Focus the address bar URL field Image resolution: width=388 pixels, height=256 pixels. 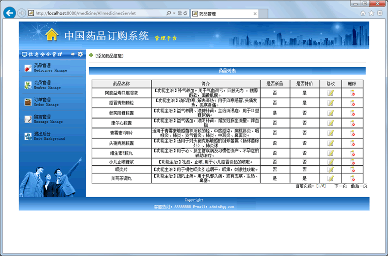click(97, 13)
